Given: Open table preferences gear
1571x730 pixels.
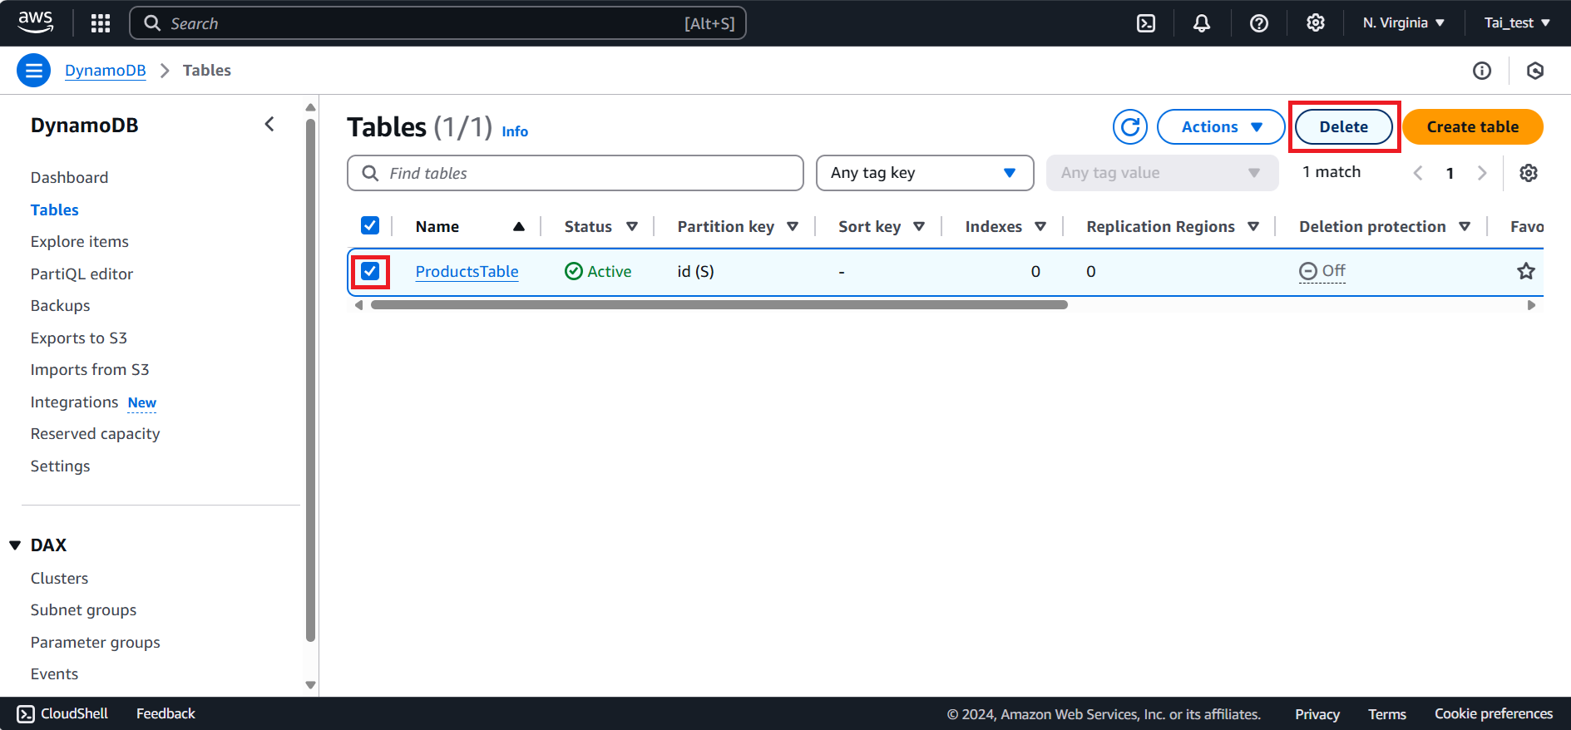Looking at the screenshot, I should click(x=1529, y=173).
